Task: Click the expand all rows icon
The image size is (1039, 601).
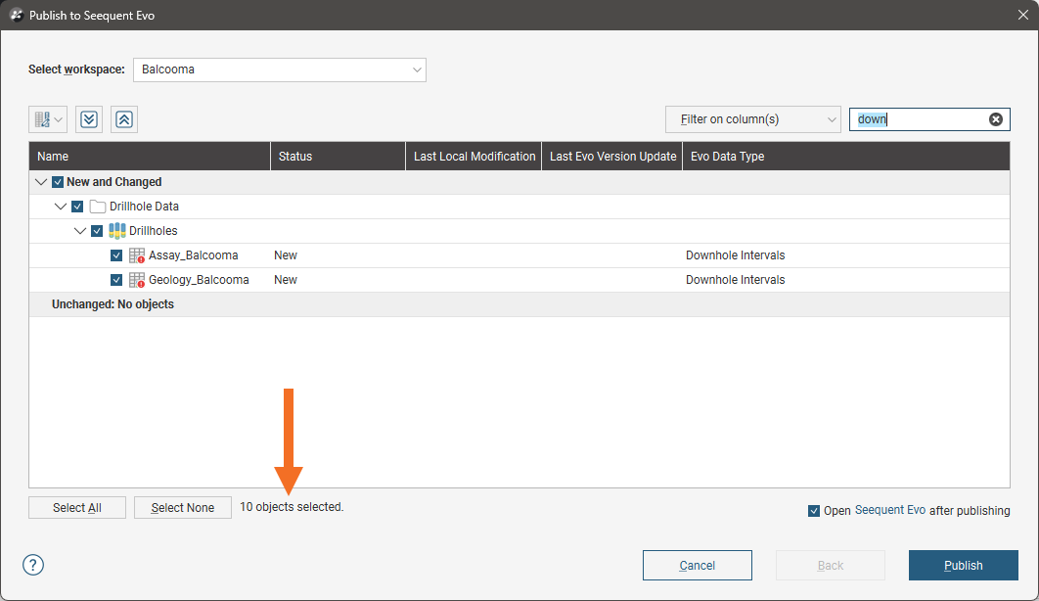Action: coord(89,119)
